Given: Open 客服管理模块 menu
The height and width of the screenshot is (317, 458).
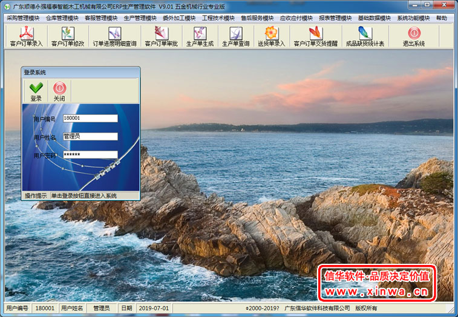Looking at the screenshot, I should click(x=101, y=18).
